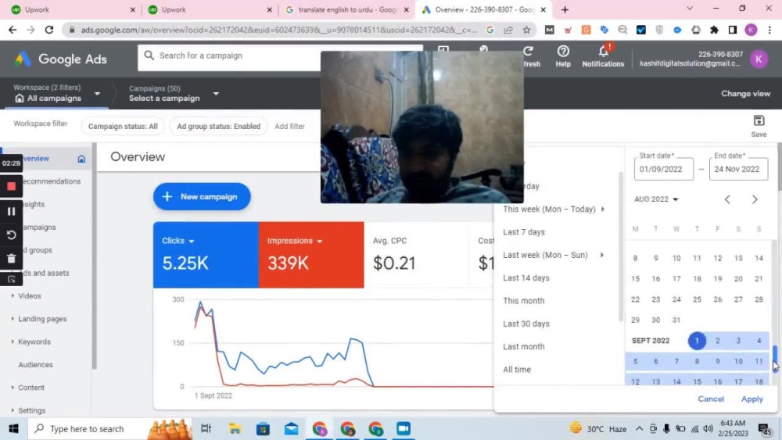This screenshot has height=440, width=782.
Task: Go to next month in calendar
Action: [755, 199]
